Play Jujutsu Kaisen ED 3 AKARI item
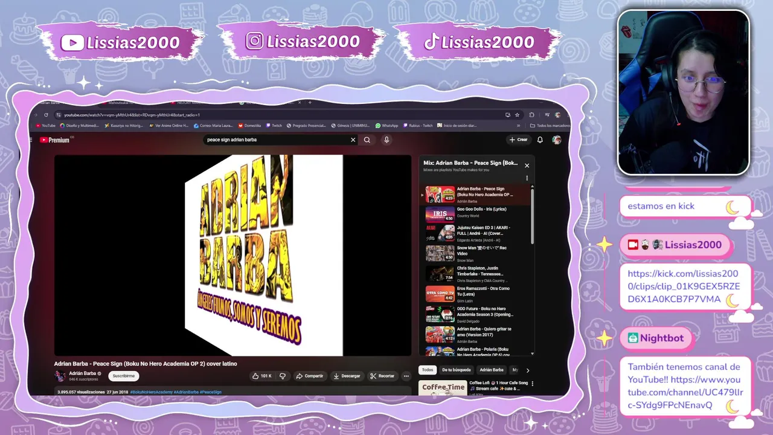This screenshot has width=773, height=435. 476,234
